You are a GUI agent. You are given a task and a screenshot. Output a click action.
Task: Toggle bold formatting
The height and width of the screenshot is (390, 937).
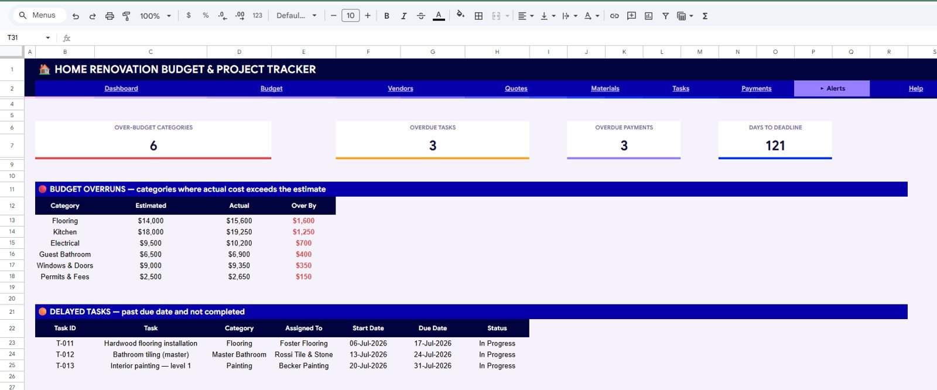[387, 16]
